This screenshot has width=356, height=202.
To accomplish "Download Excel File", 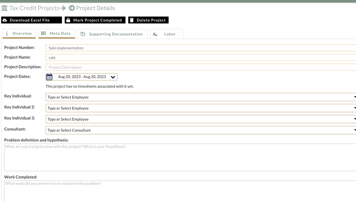I will (31, 20).
